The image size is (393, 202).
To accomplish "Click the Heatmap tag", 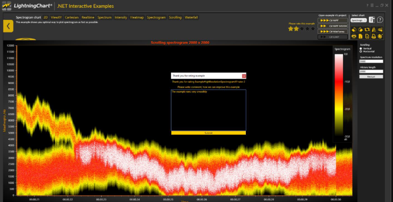I will pos(137,18).
